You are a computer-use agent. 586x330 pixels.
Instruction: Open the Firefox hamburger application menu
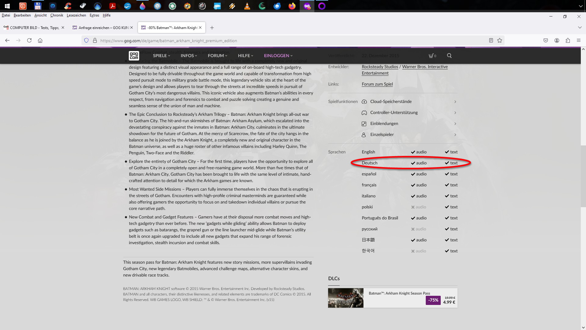(x=578, y=40)
